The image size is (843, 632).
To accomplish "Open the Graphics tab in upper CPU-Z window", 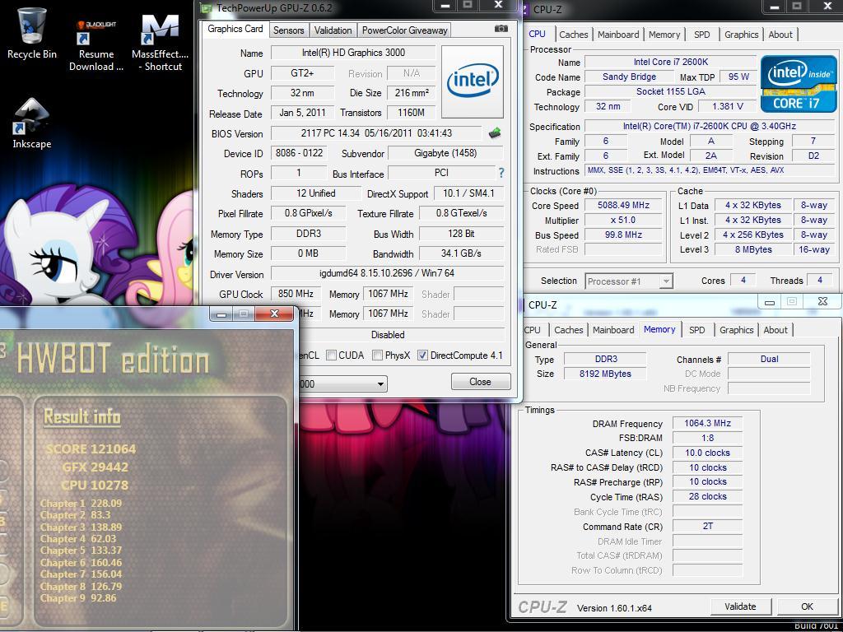I will (741, 35).
